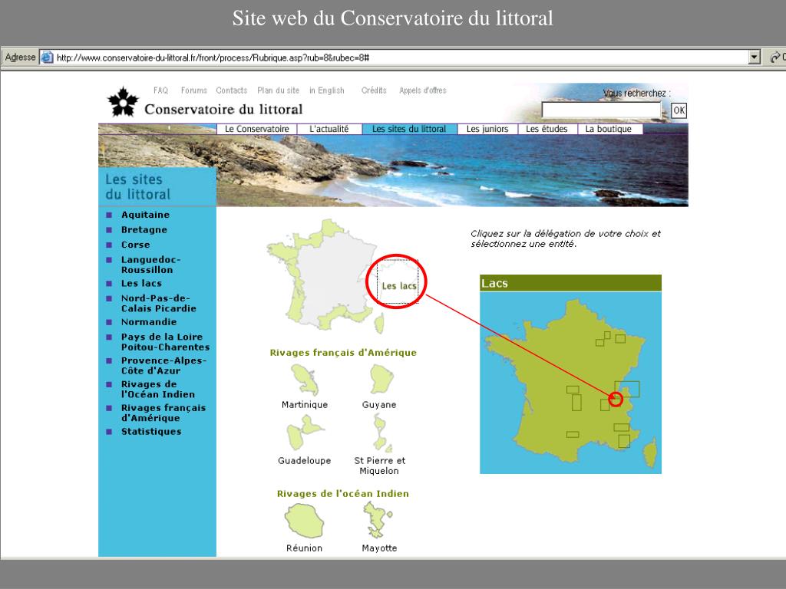Select Les lacs in the sidebar
Screen dimensions: 786x589
point(141,284)
